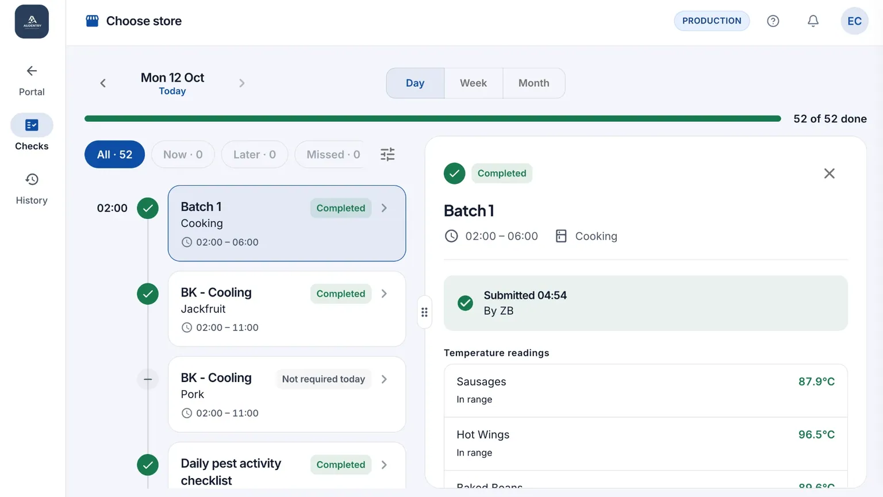Expand Daily pest activity checklist chevron
The width and height of the screenshot is (883, 497).
[384, 465]
